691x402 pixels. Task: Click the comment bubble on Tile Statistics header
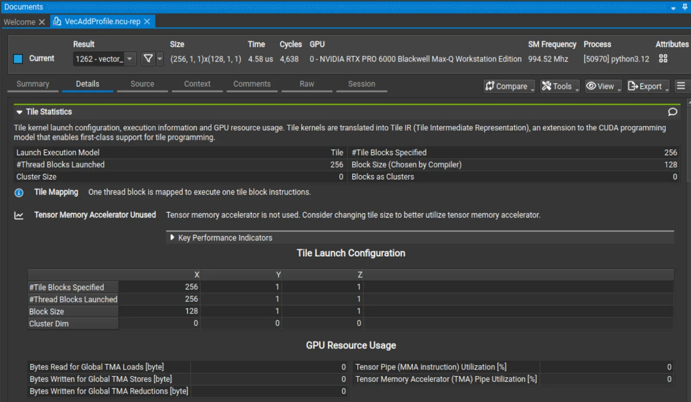pos(672,112)
